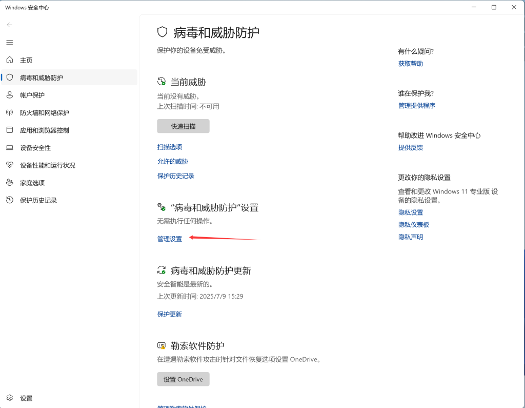Select 设备安全性 in the sidebar
Image resolution: width=525 pixels, height=408 pixels.
click(69, 147)
